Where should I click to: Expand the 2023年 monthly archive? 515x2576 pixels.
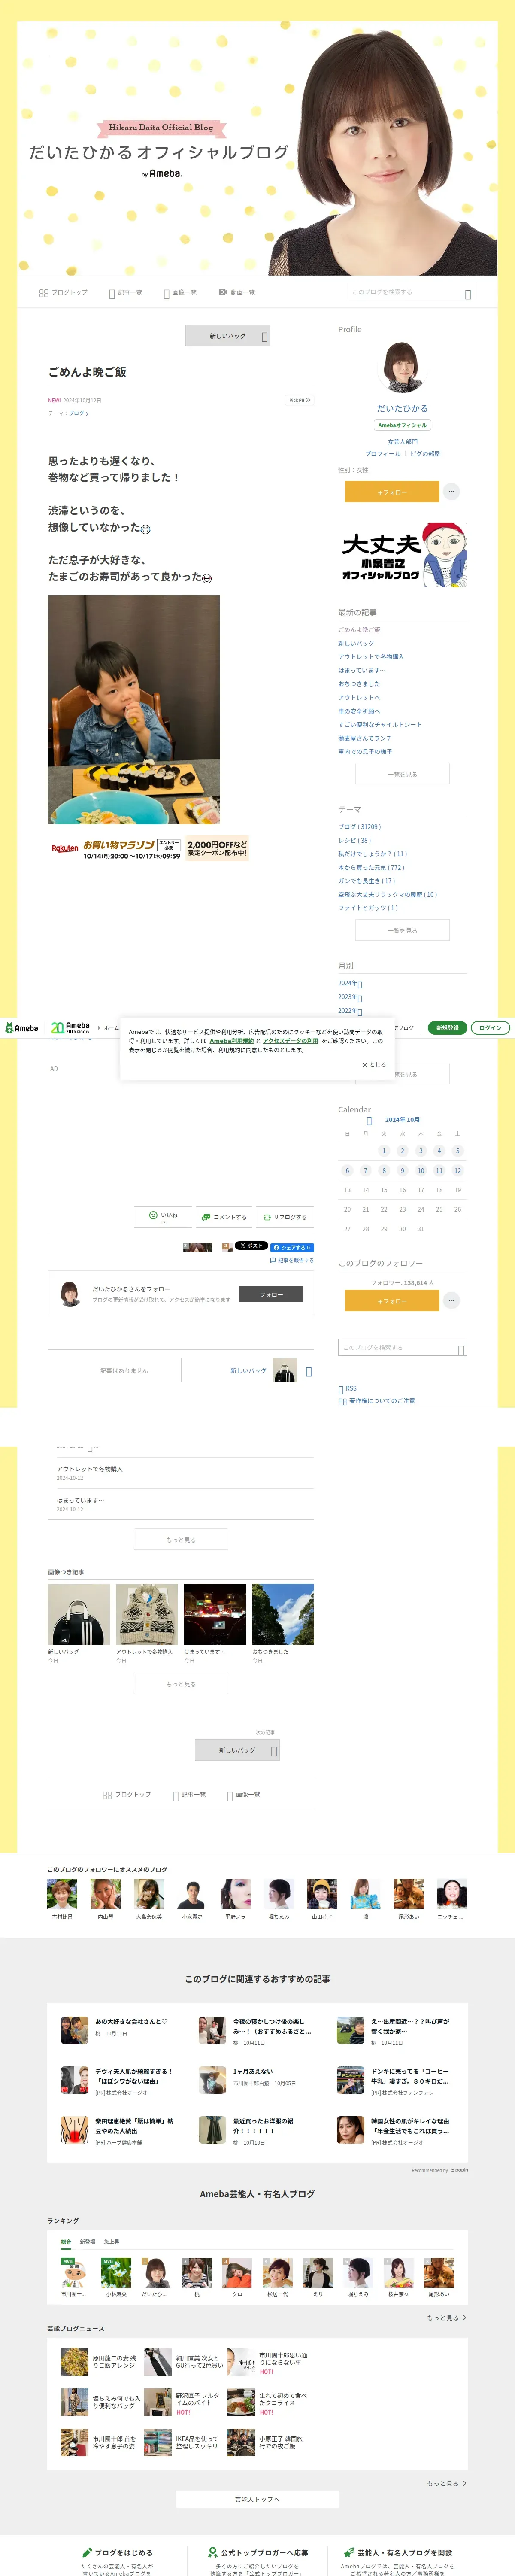pos(350,997)
